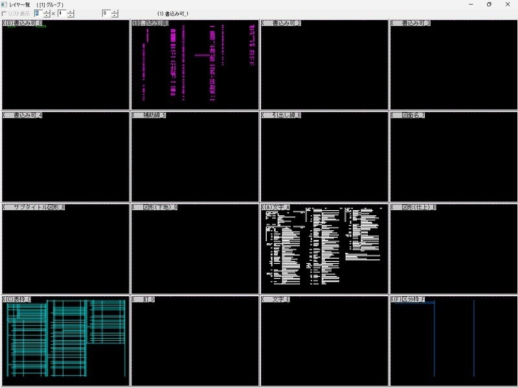Click the name label 引出し線_6
This screenshot has height=388, width=518.
286,115
